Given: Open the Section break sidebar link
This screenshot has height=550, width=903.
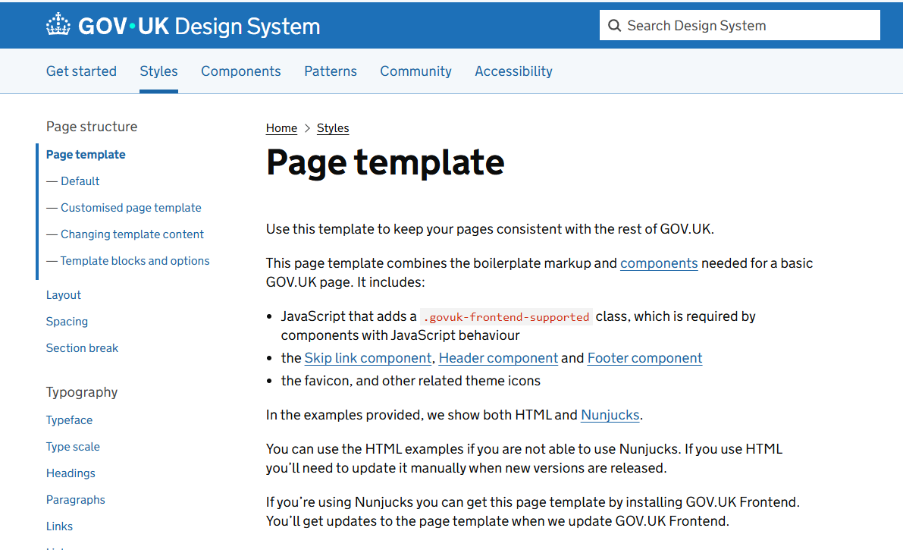Looking at the screenshot, I should 82,347.
